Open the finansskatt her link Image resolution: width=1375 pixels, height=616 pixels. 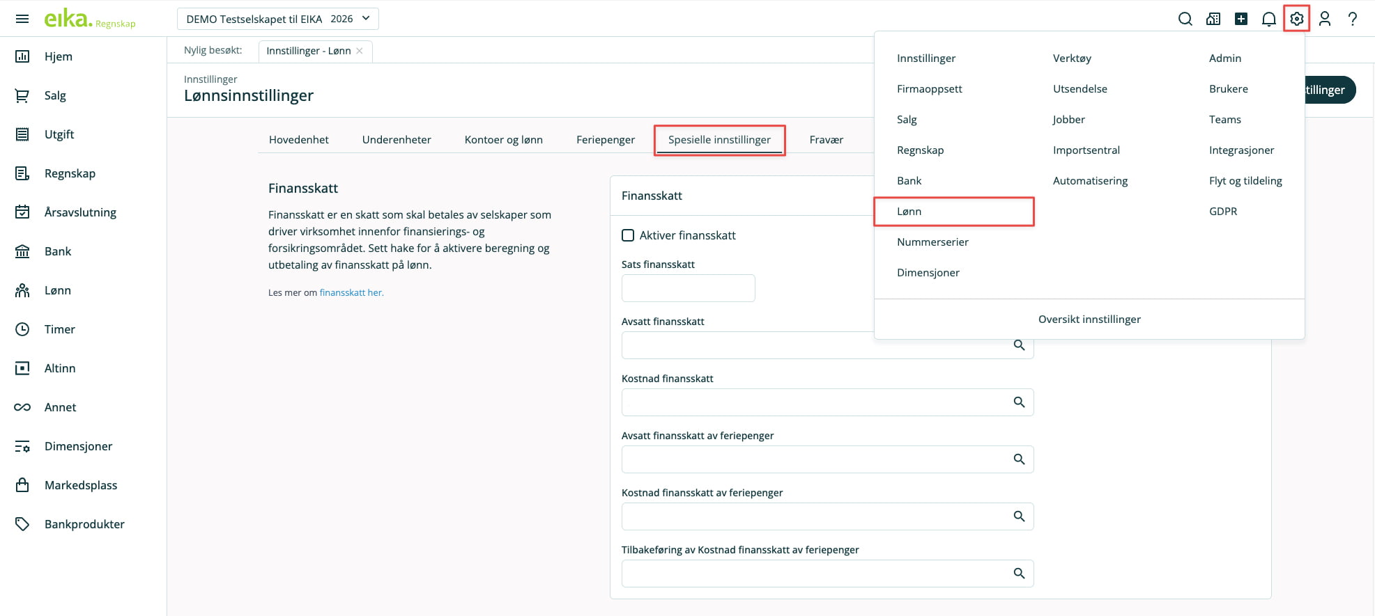coord(351,293)
